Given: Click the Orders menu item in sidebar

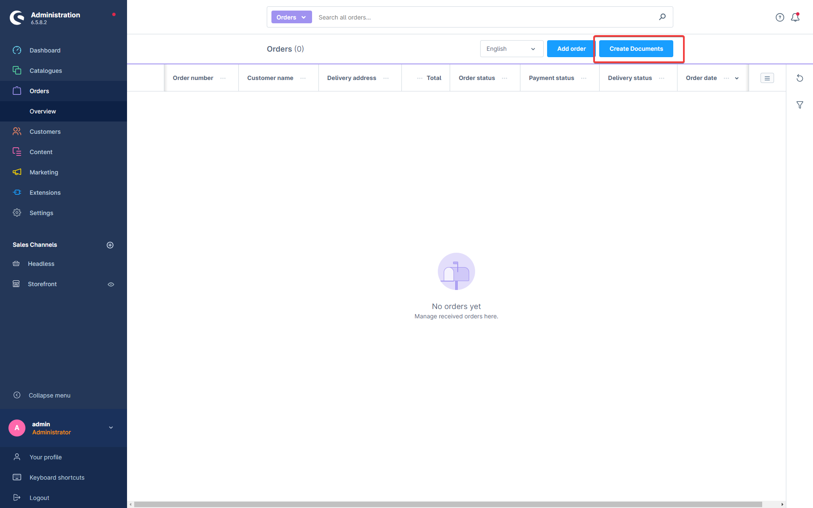Looking at the screenshot, I should point(39,91).
